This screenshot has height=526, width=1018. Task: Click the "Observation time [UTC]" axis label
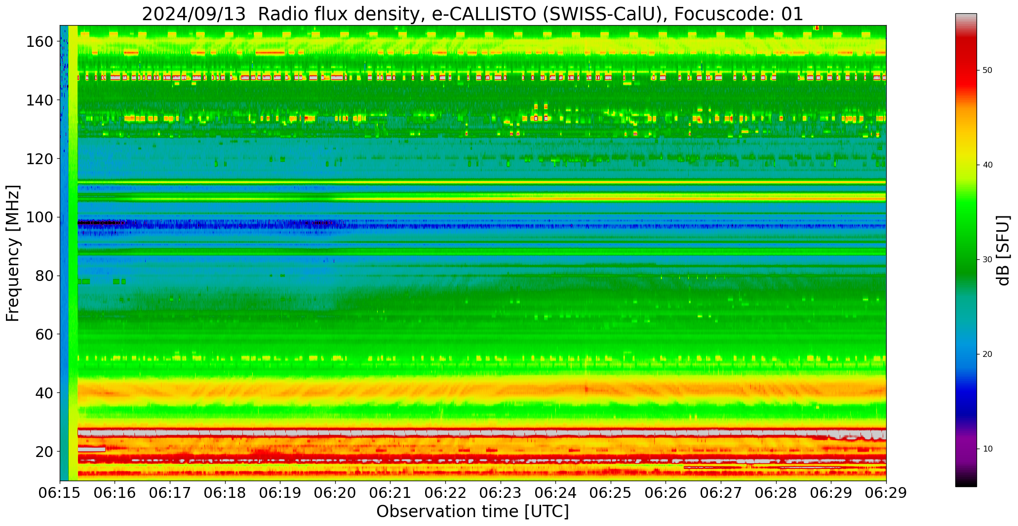(472, 512)
